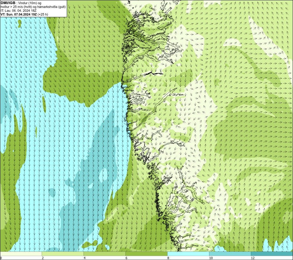
Task: Click the scale label '6'
Action: coord(127,258)
